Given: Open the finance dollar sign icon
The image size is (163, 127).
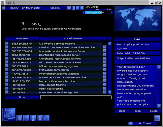Looking at the screenshot, I should tap(40, 118).
